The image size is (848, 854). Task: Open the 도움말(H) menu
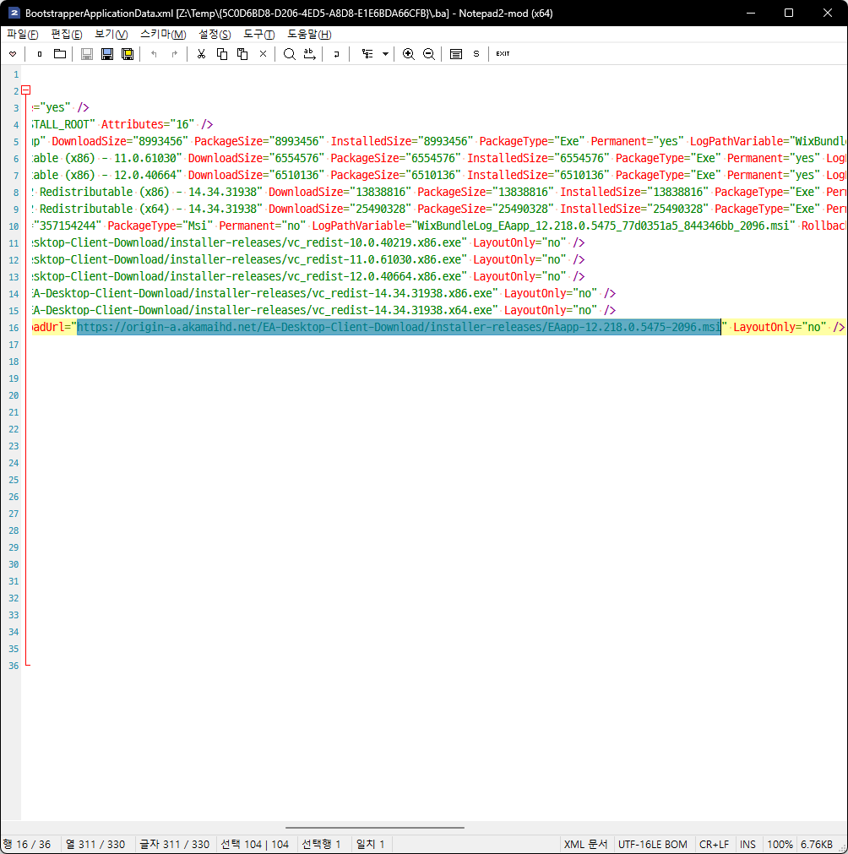click(x=309, y=35)
